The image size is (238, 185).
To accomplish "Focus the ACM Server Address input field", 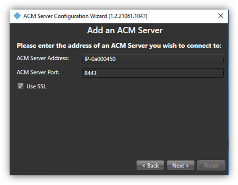I will (153, 59).
